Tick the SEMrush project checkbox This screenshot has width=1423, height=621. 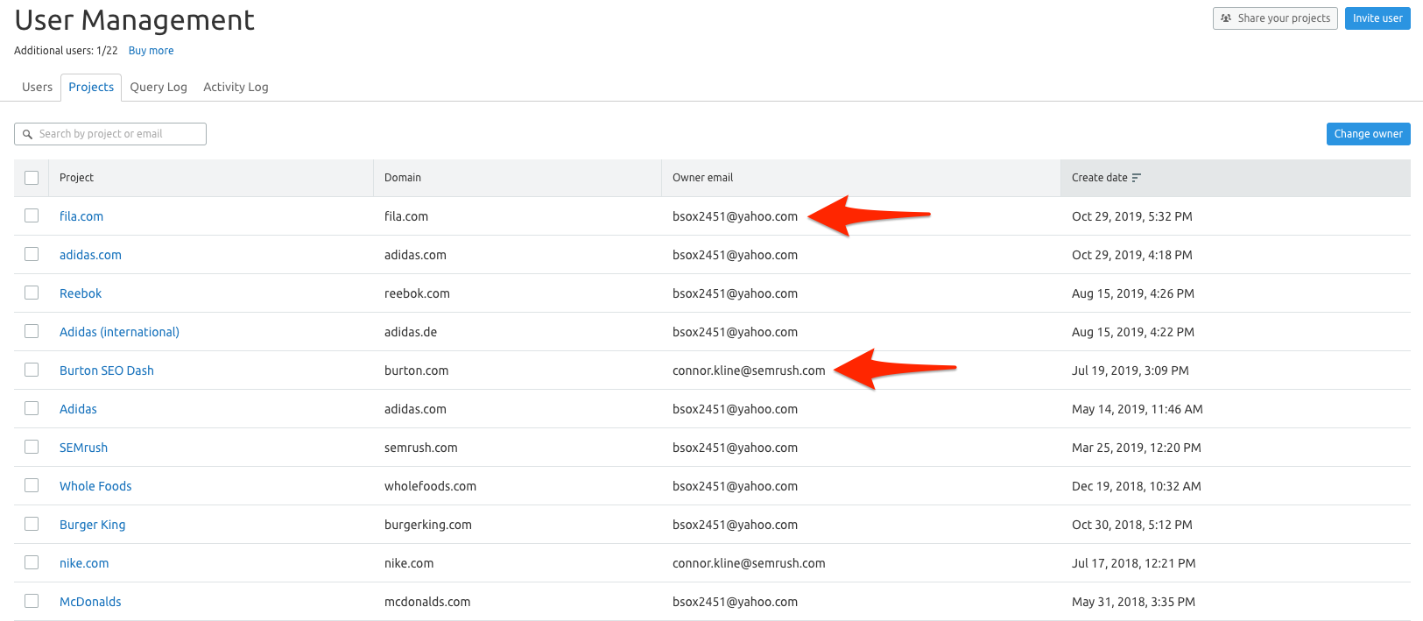32,447
